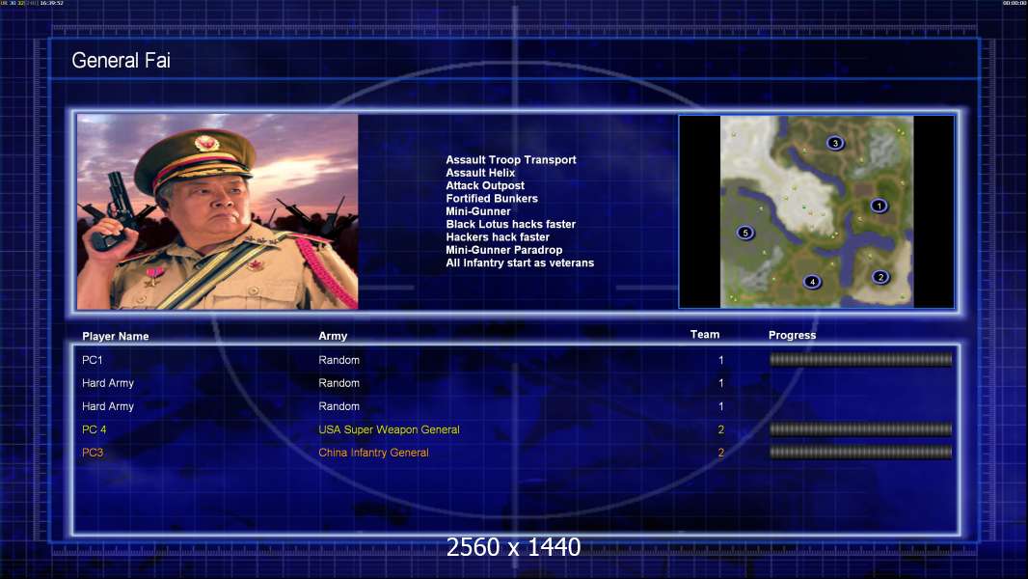Viewport: 1028px width, 579px height.
Task: Click 'Fortified Bunkers' ability line
Action: pos(492,199)
